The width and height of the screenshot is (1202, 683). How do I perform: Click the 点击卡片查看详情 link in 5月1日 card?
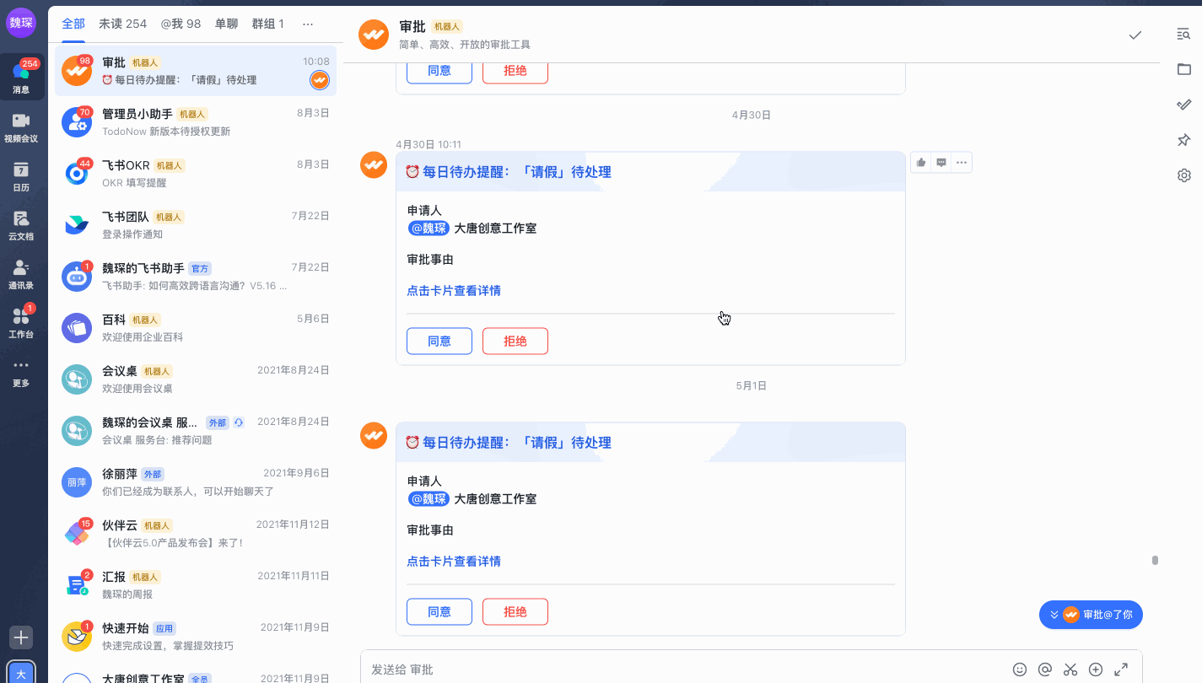pyautogui.click(x=454, y=562)
